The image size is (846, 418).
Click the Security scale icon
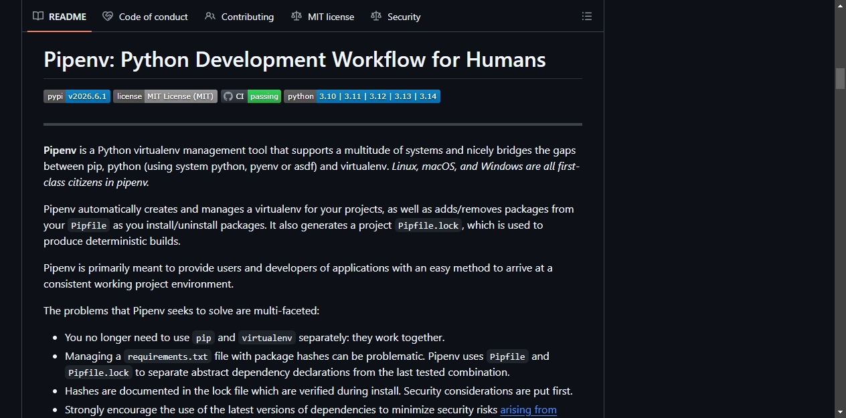[376, 16]
